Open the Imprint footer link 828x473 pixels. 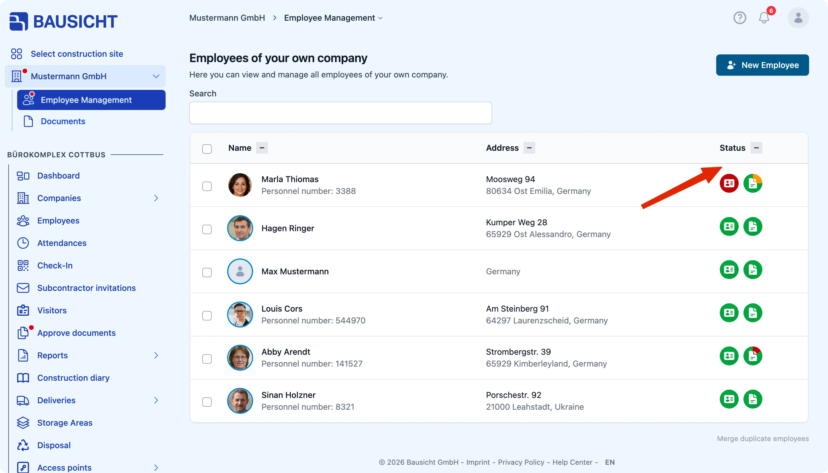coord(478,462)
